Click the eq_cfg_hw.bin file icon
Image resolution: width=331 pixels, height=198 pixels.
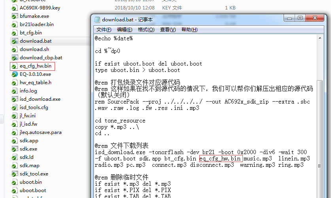[15, 66]
